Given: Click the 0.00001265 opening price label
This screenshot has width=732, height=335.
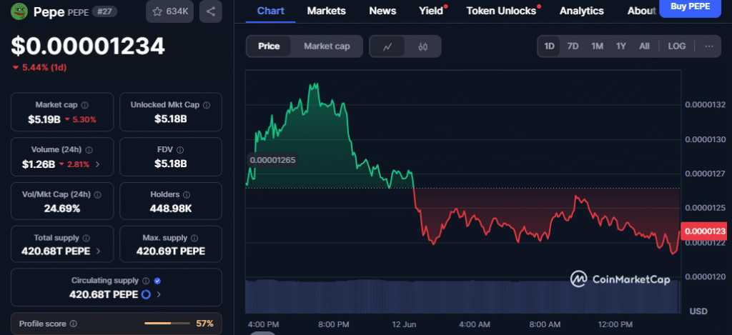Looking at the screenshot, I should coord(272,160).
